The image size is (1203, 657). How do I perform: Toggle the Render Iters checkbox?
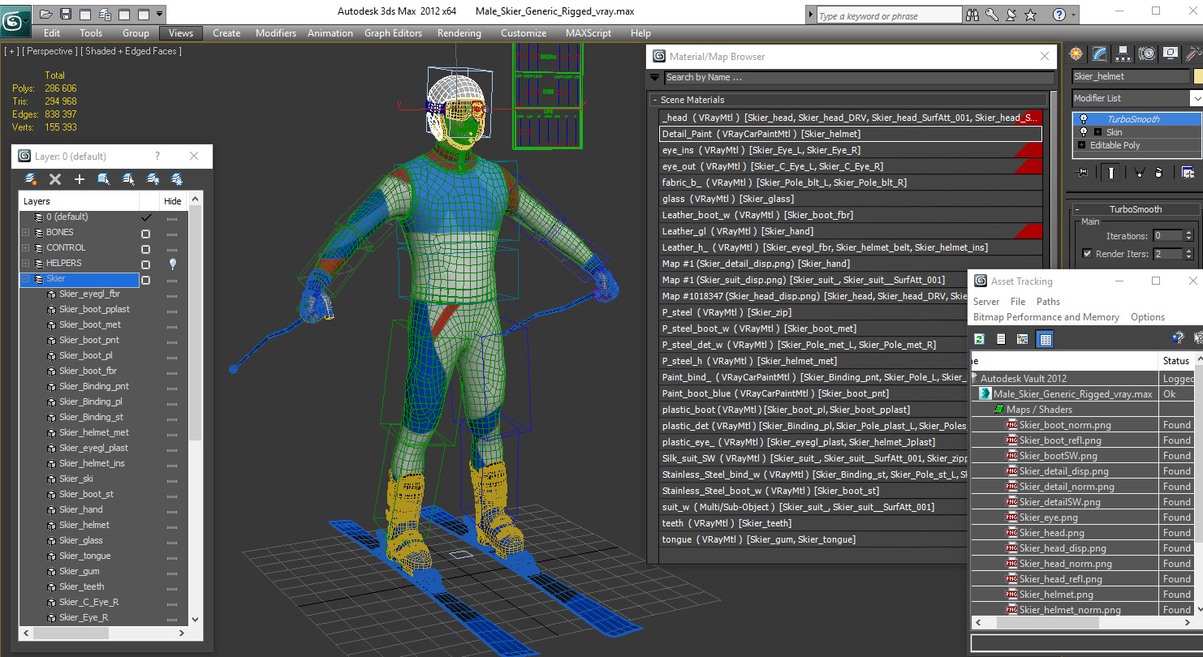tap(1087, 254)
